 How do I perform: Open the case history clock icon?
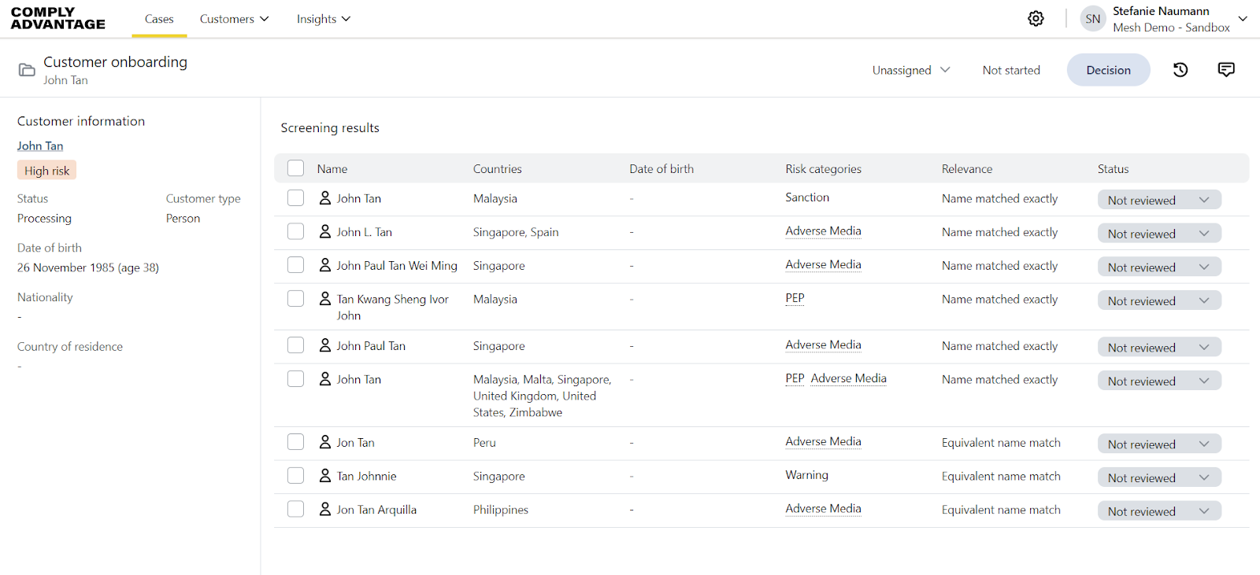[x=1180, y=70]
